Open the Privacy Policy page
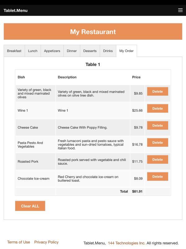Screen dimensions: 186x249 tap(46, 242)
